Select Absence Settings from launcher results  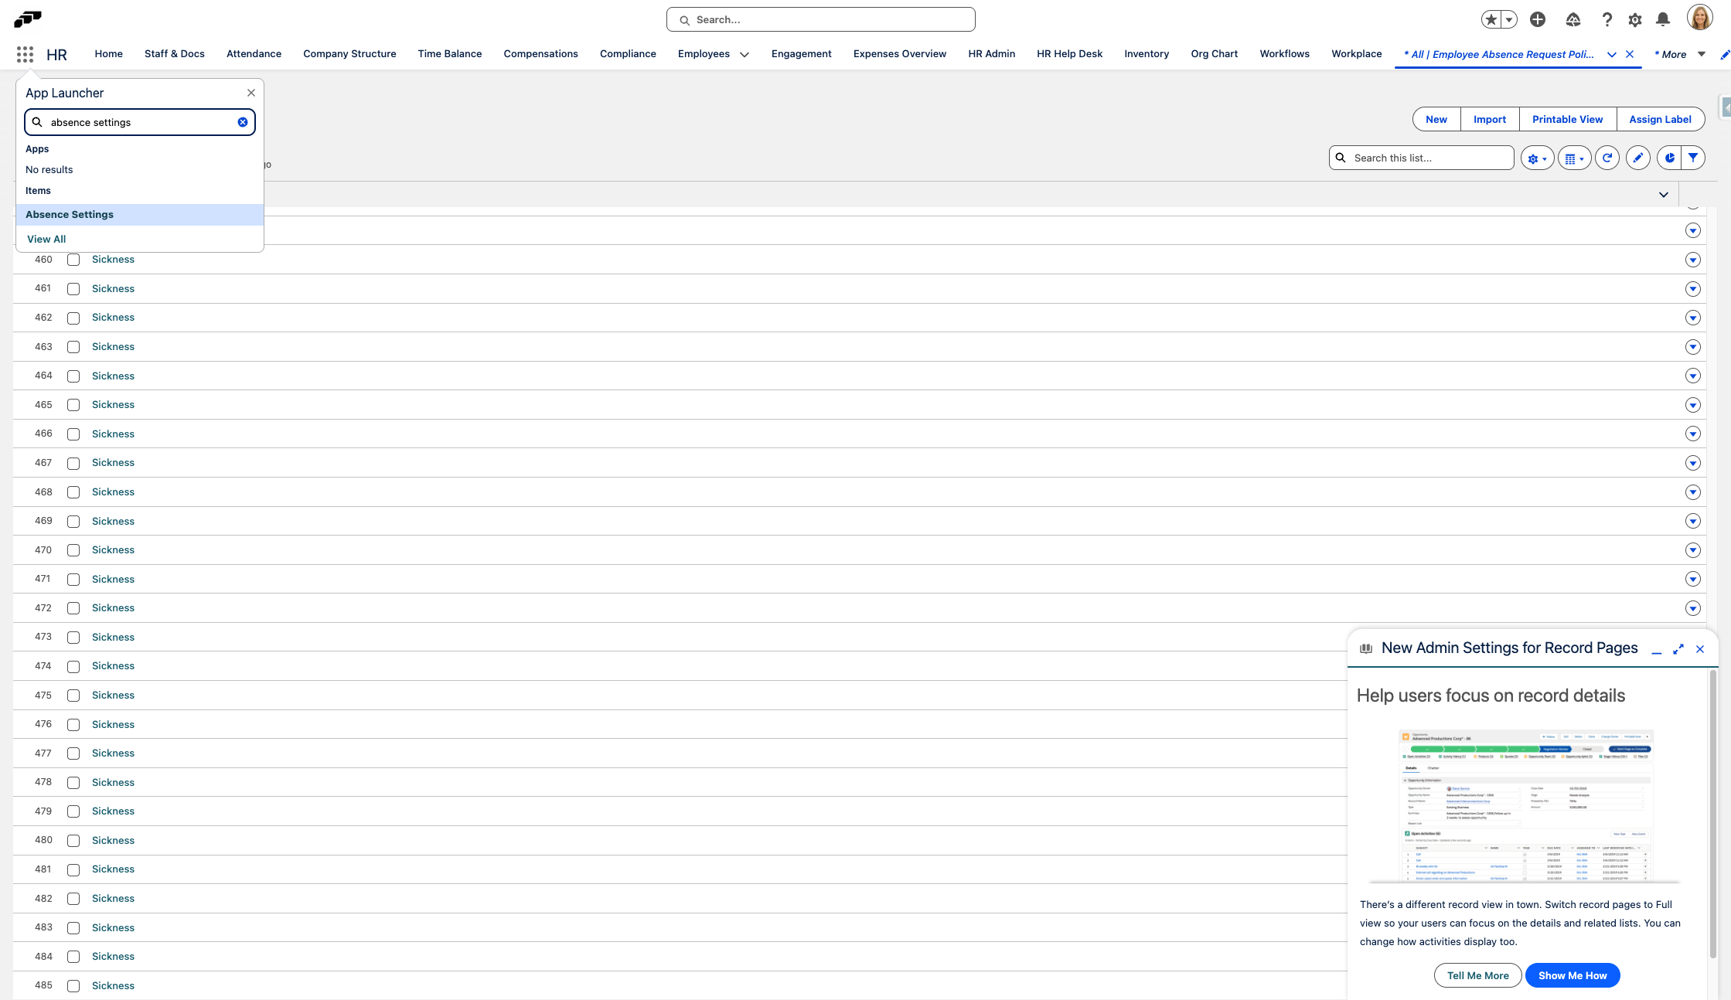coord(70,215)
